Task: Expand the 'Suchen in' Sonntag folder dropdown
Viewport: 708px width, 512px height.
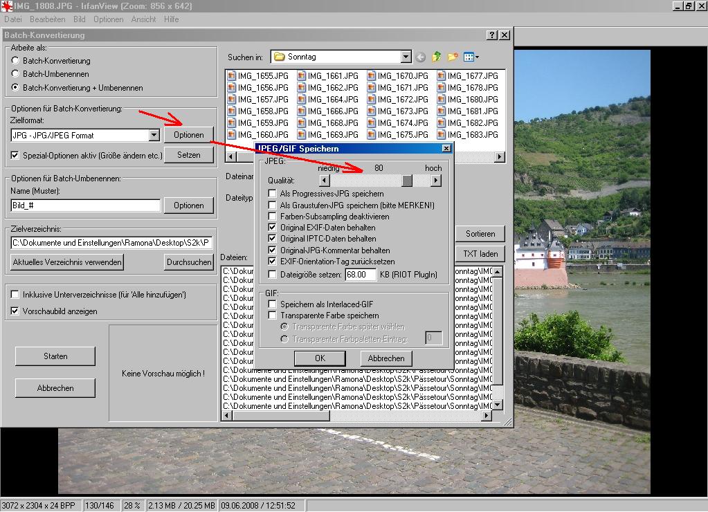Action: coord(406,57)
